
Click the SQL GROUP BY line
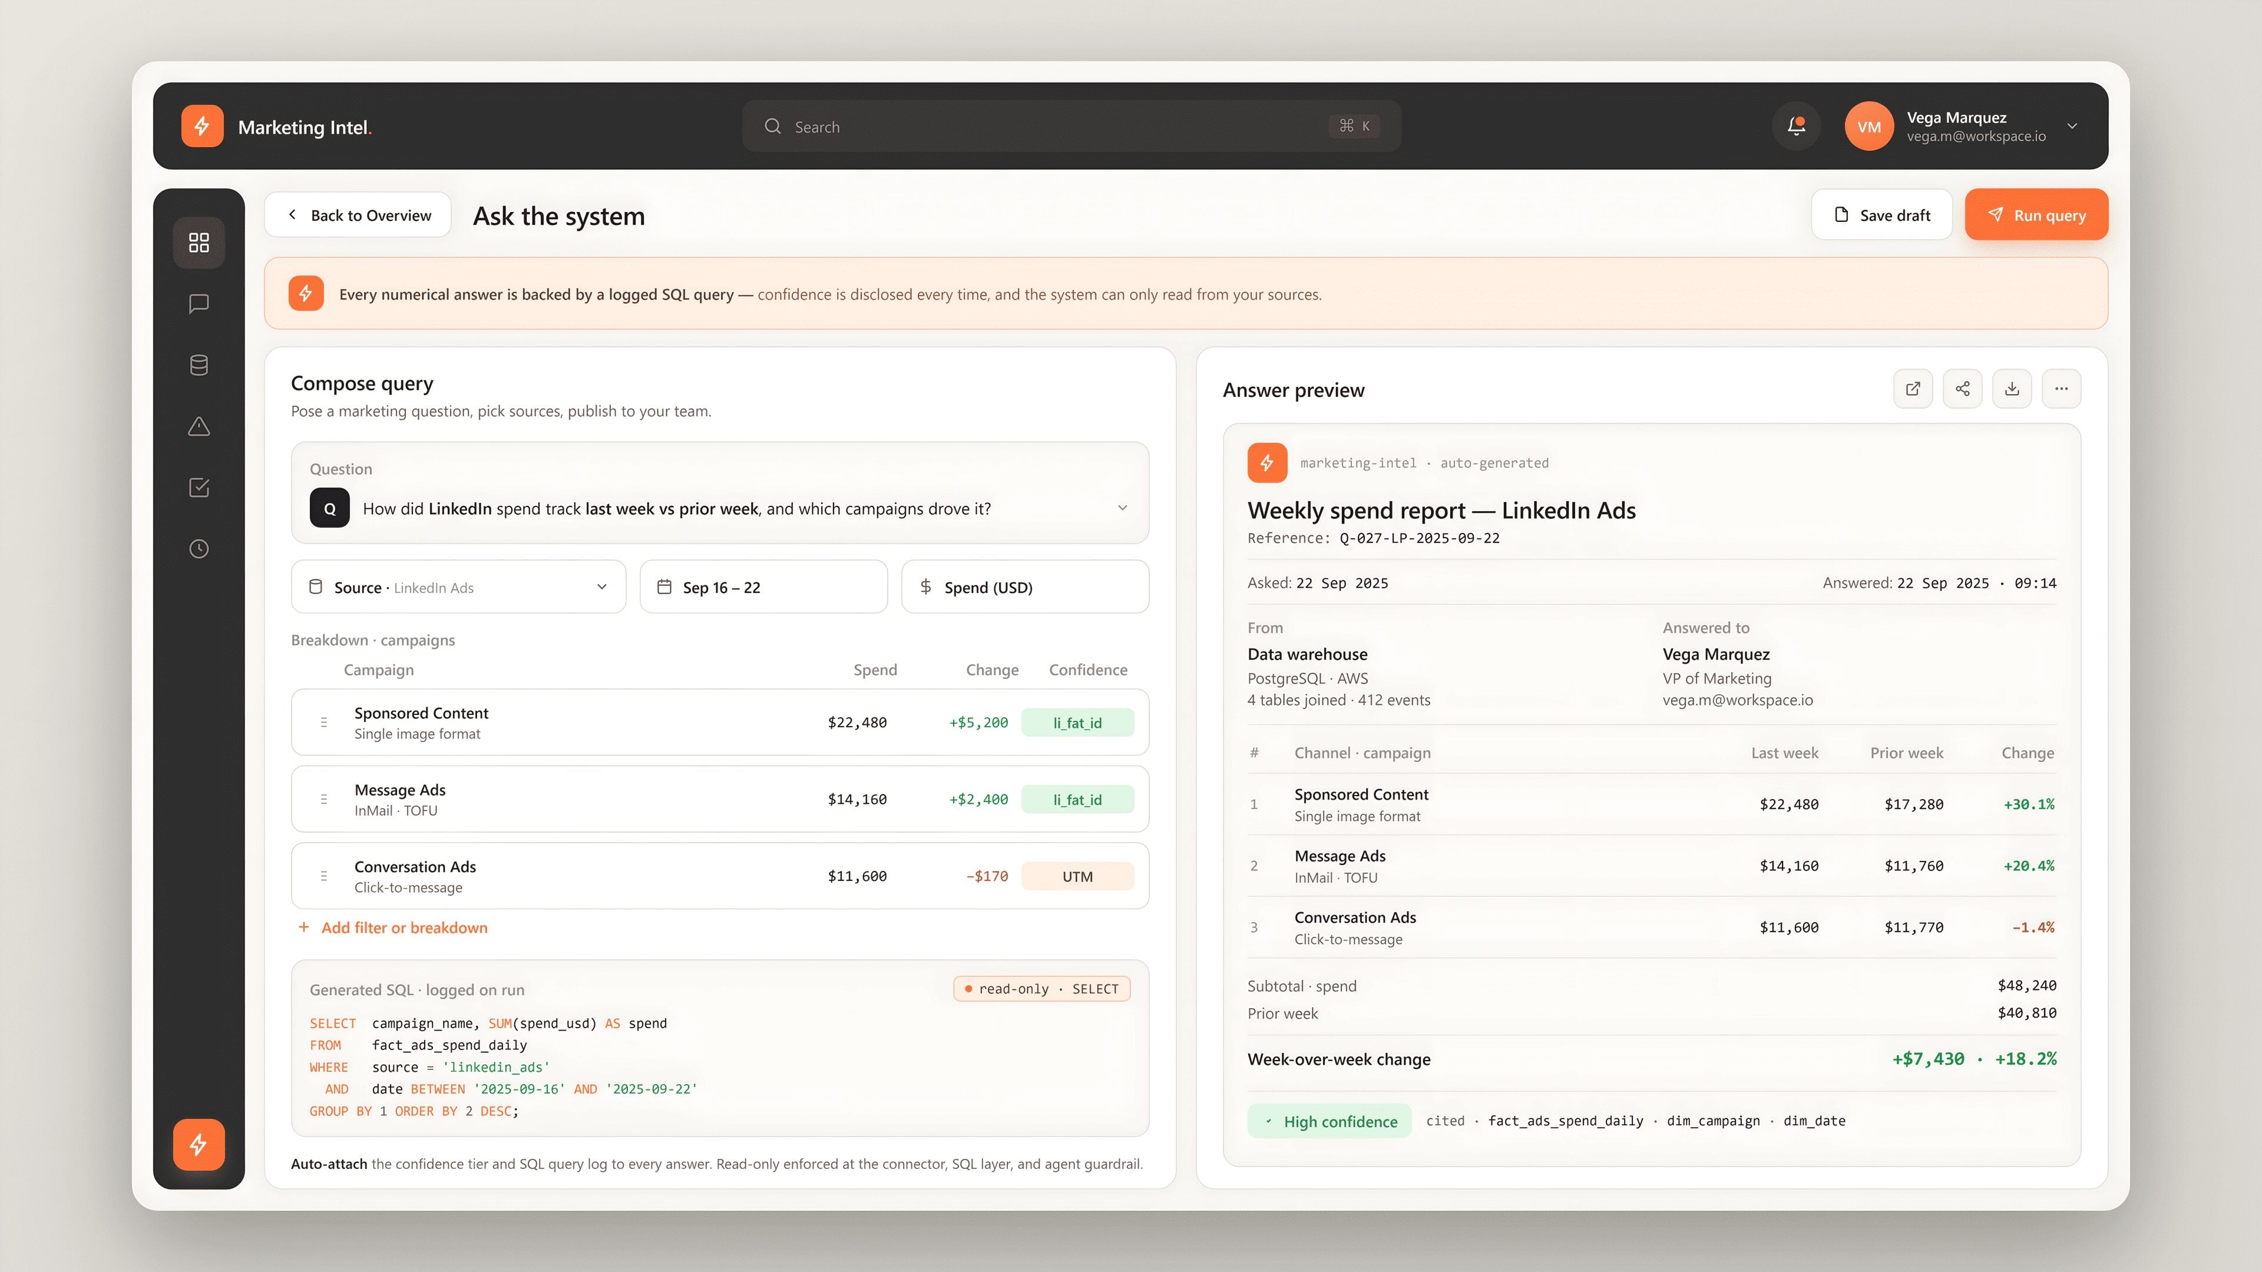click(414, 1111)
